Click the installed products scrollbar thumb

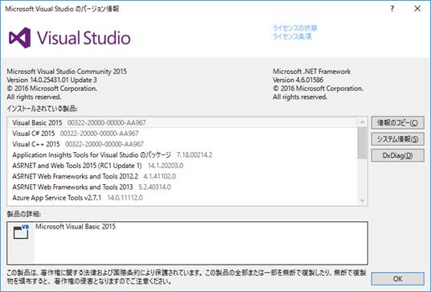coord(363,143)
